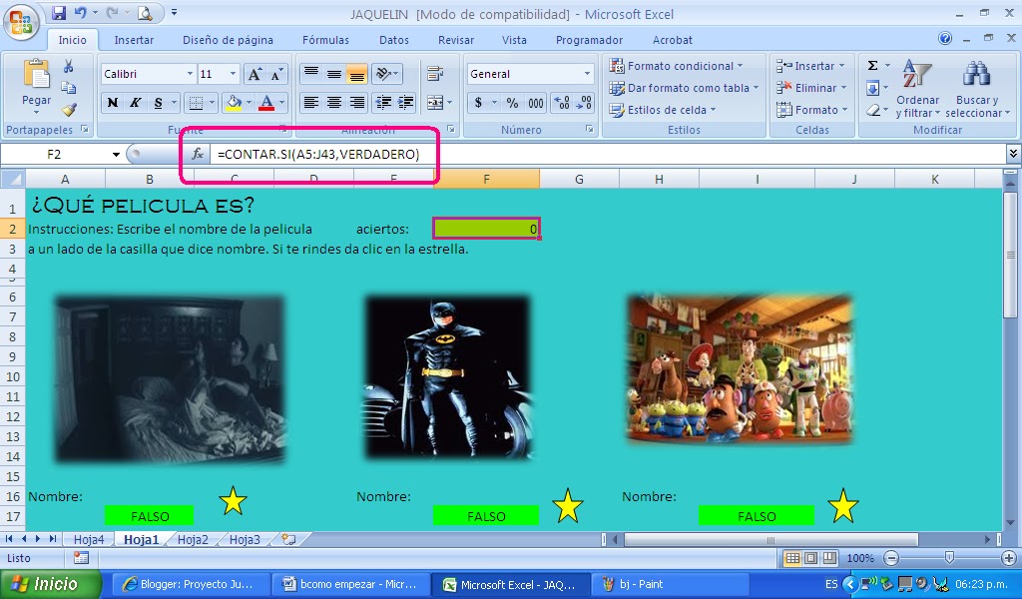
Task: Switch to the Datos tab
Action: 393,40
